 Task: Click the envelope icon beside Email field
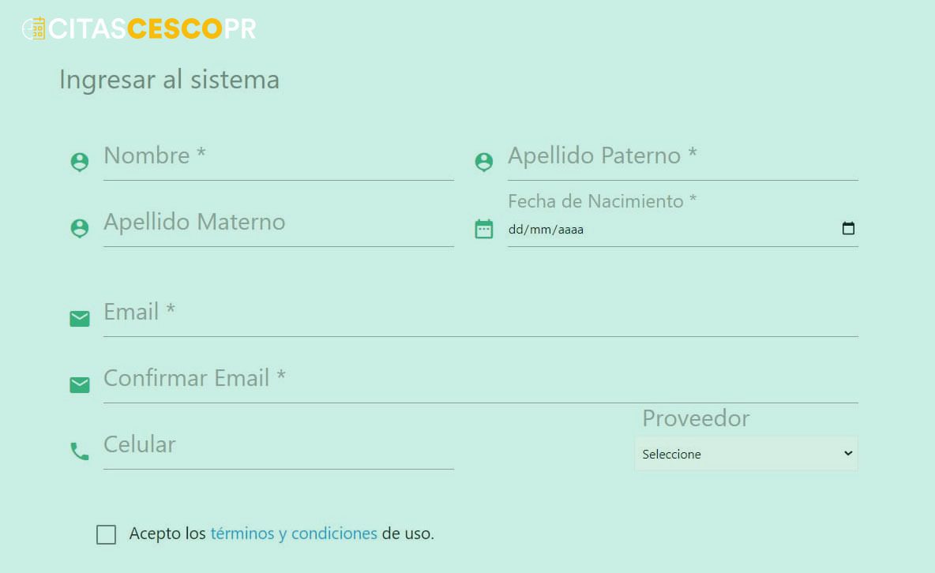pyautogui.click(x=79, y=318)
